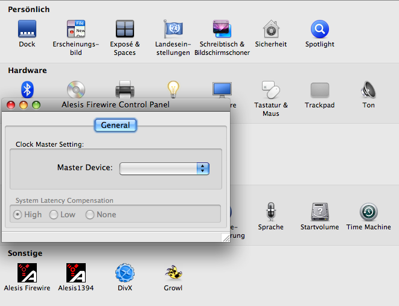Viewport: 399px width, 306px height.
Task: Minimize the Alesis Firewire Control Panel
Action: (24, 105)
